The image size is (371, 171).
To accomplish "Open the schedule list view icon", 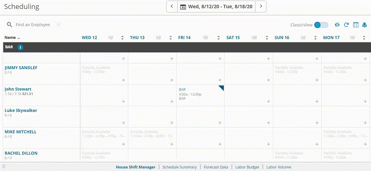I will (x=356, y=25).
